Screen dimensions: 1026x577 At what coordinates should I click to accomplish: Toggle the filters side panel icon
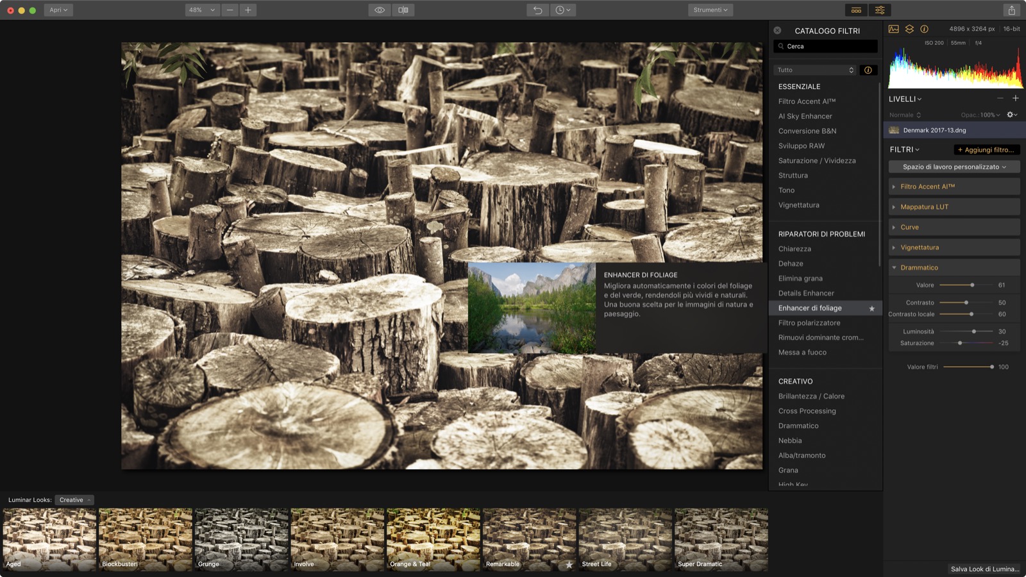click(x=880, y=10)
